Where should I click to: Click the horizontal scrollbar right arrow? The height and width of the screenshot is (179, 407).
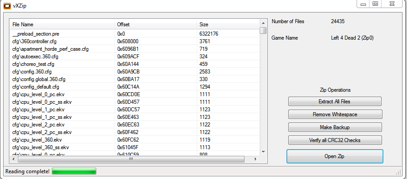pyautogui.click(x=256, y=159)
